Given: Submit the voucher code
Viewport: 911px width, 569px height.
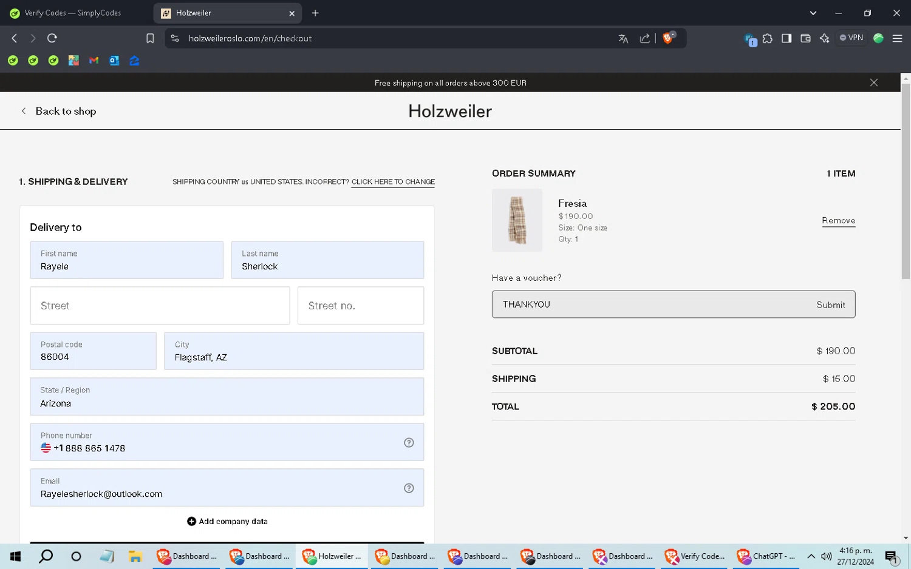Looking at the screenshot, I should click(x=830, y=305).
